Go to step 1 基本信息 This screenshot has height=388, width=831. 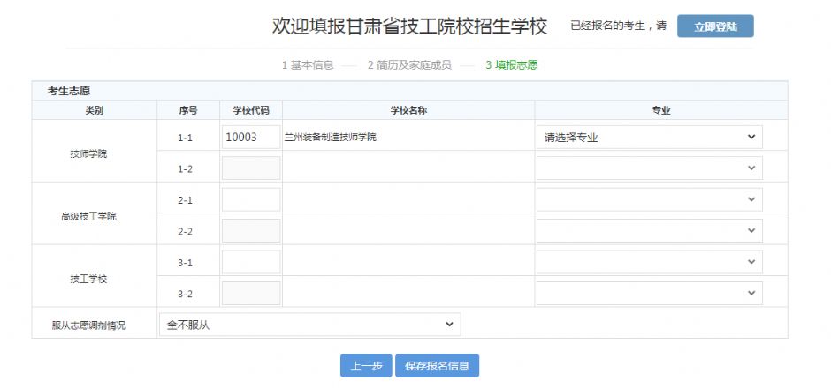pyautogui.click(x=308, y=65)
